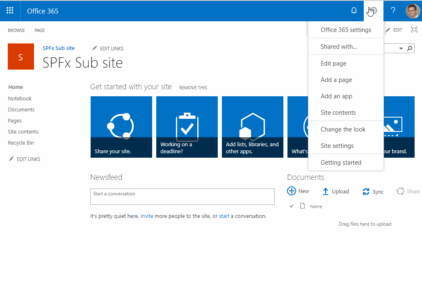
Task: Switch to the BROWSE ribbon tab
Action: [x=16, y=30]
